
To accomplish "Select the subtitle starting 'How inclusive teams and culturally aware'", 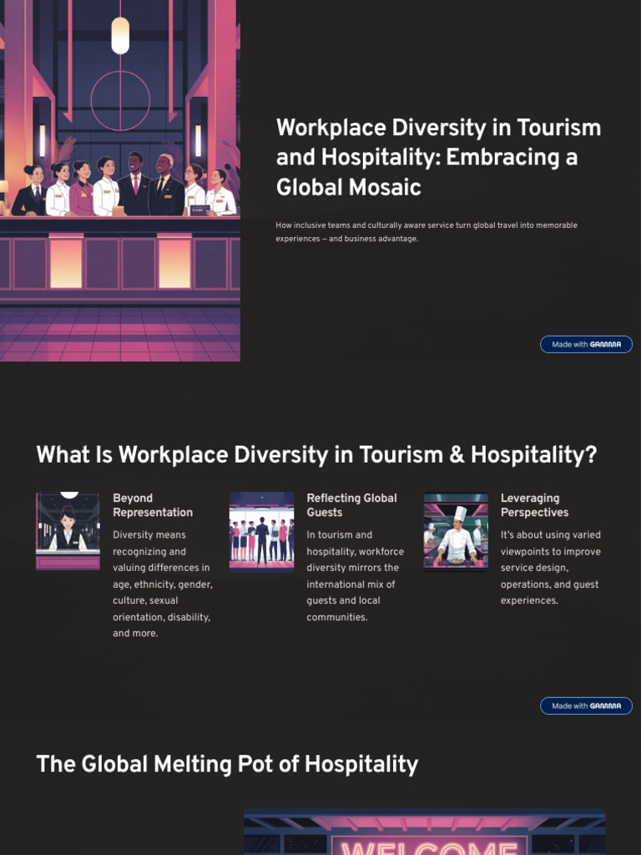I will click(426, 232).
